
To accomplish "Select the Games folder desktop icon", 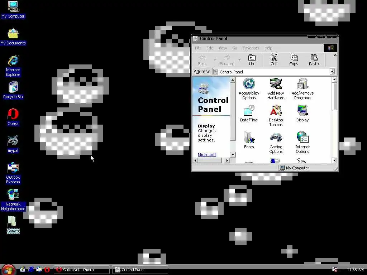I will [x=13, y=225].
